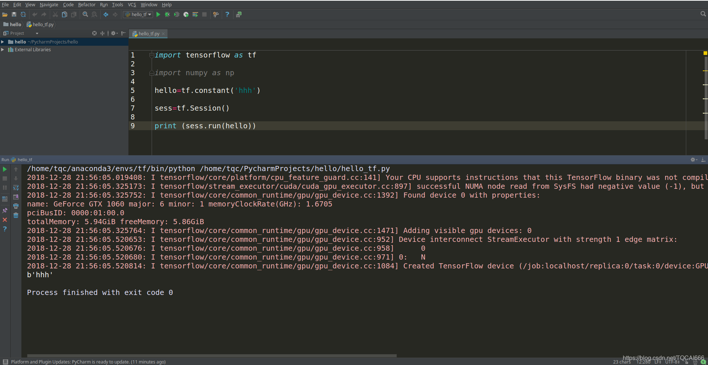Toggle scroll to end in console
Image resolution: width=708 pixels, height=365 pixels.
(16, 197)
